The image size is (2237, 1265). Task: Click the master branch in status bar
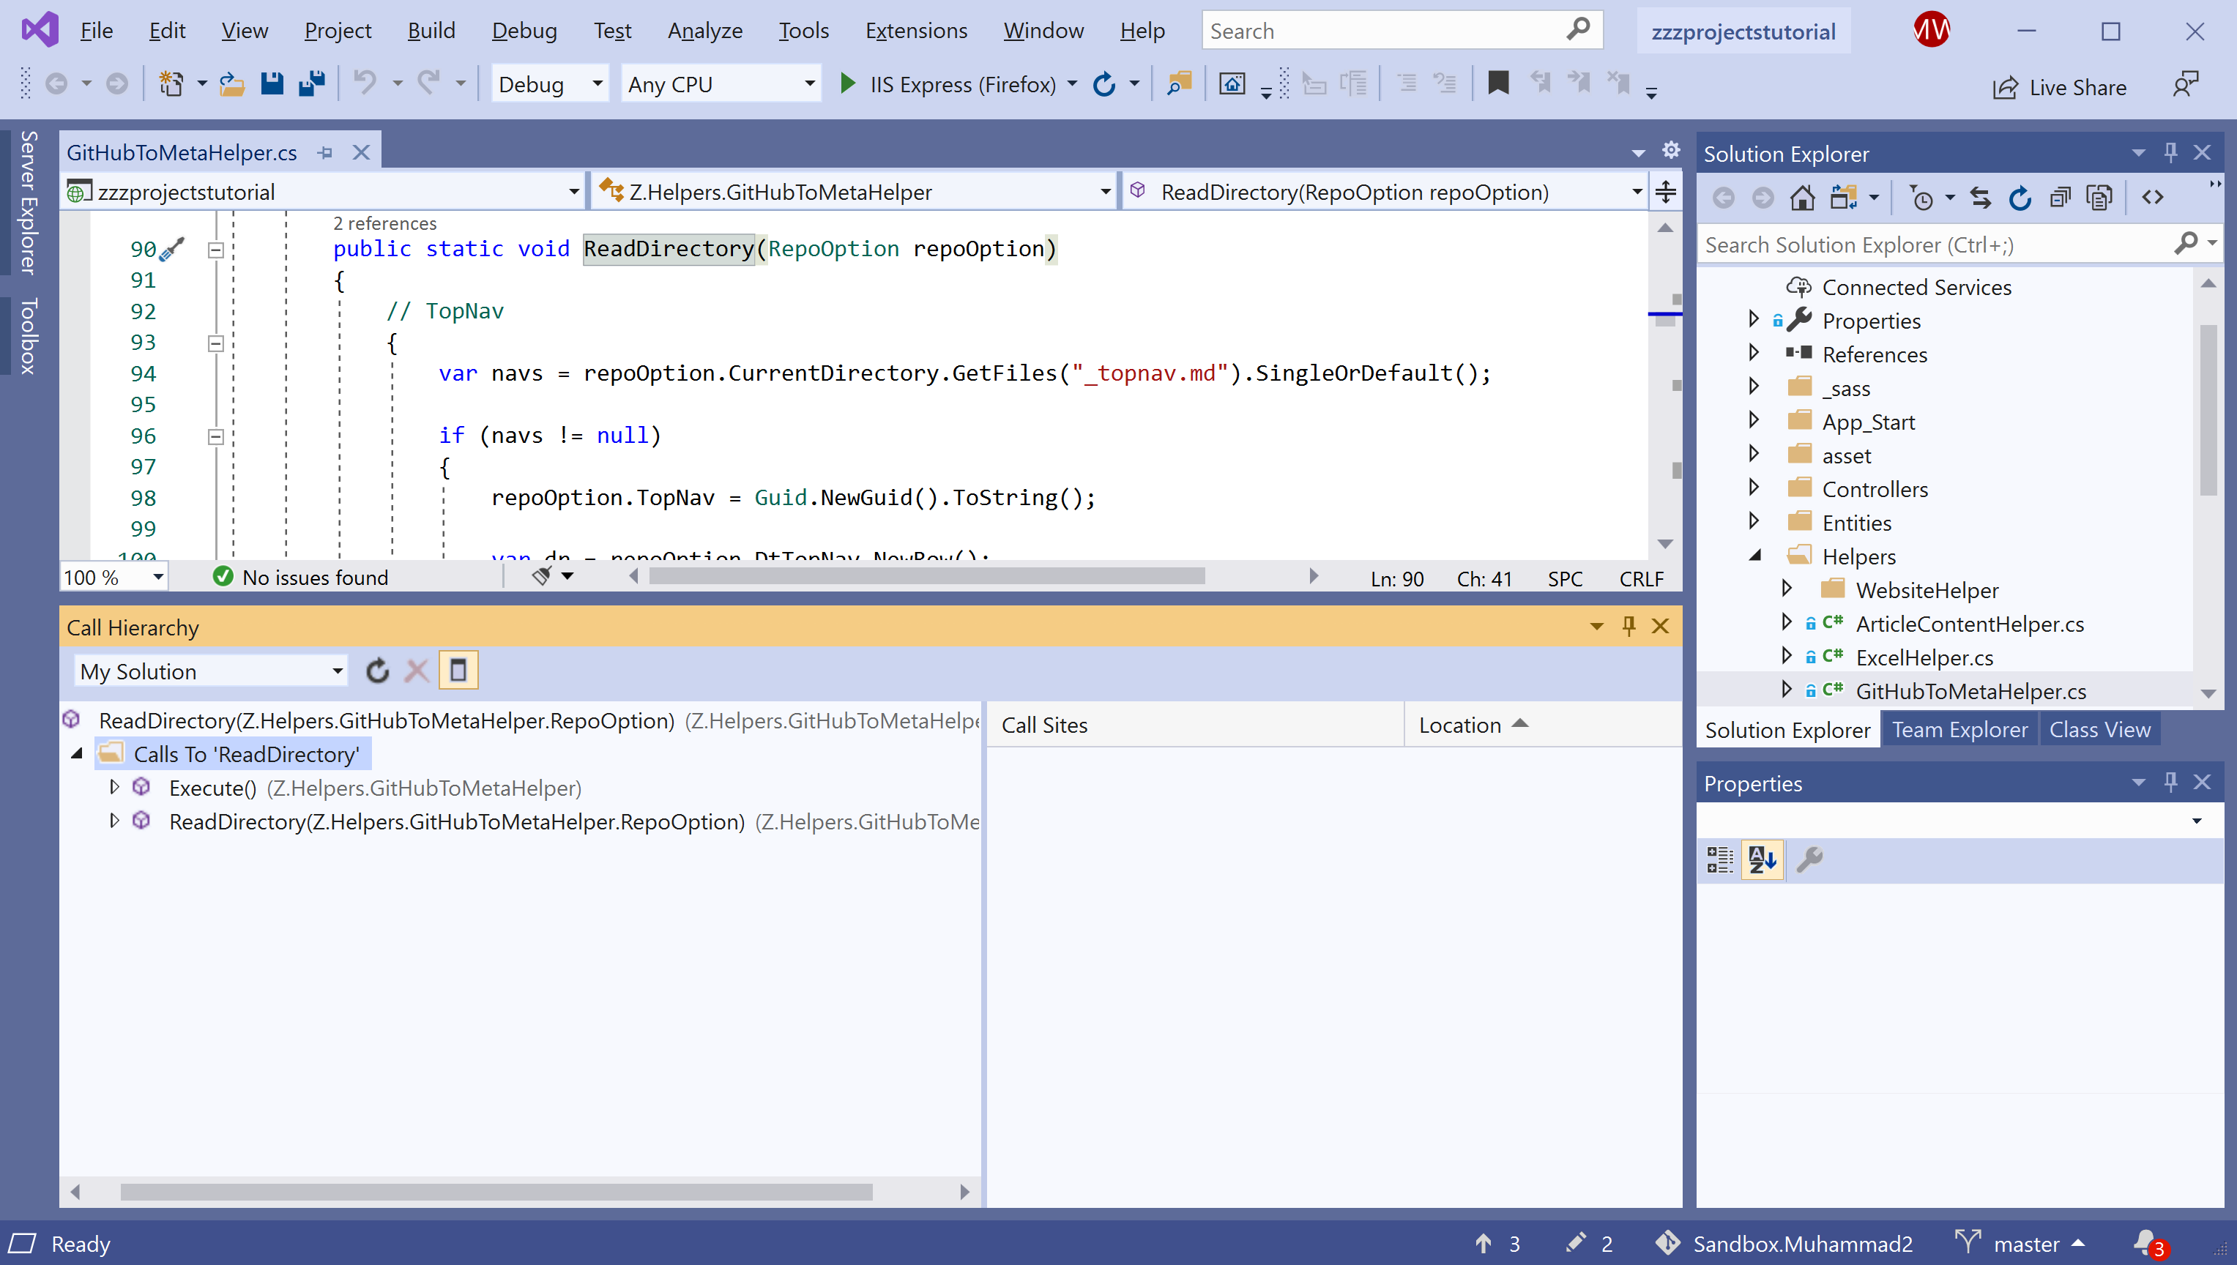pyautogui.click(x=2025, y=1245)
